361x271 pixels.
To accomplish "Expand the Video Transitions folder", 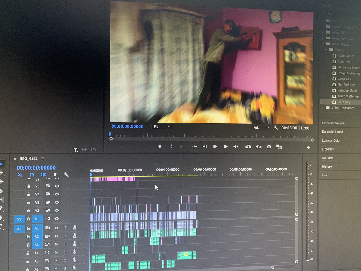I will [x=322, y=108].
